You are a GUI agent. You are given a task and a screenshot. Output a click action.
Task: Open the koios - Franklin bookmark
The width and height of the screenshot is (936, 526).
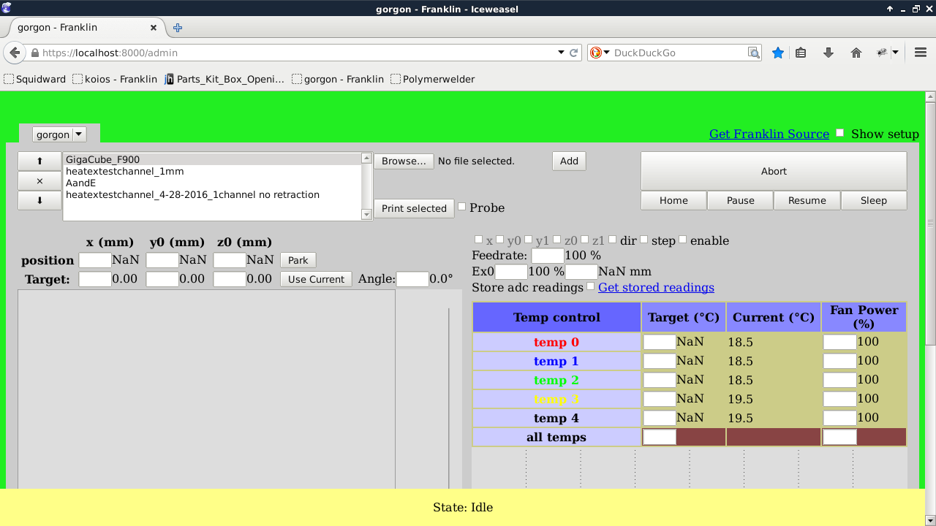[115, 79]
